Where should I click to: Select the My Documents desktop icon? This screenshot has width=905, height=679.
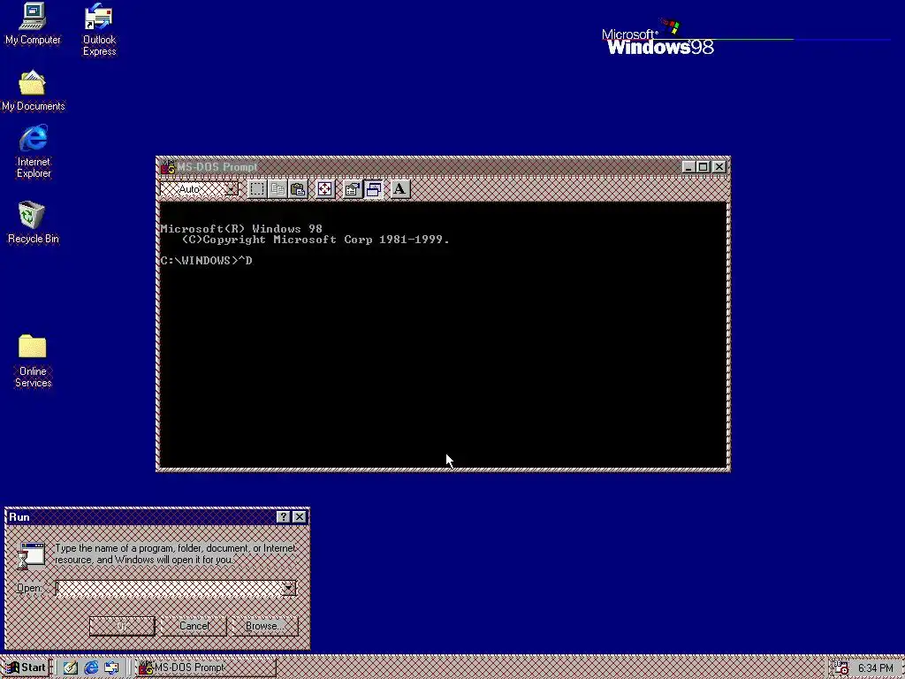coord(33,91)
